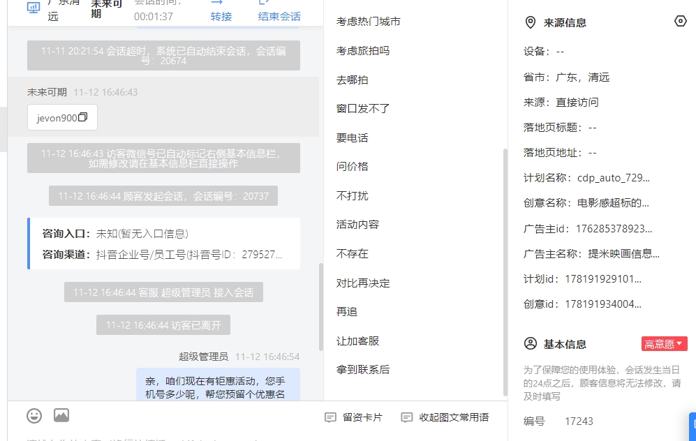The width and height of the screenshot is (696, 441).
Task: Click the 会话编号 20737 system notice
Action: tap(163, 196)
